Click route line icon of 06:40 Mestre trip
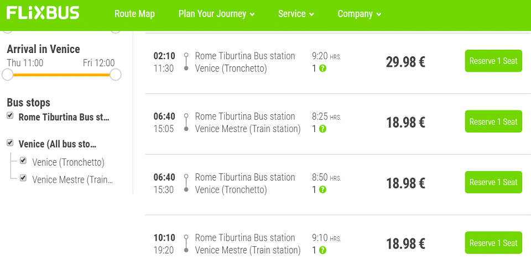The height and width of the screenshot is (265, 531). (186, 123)
